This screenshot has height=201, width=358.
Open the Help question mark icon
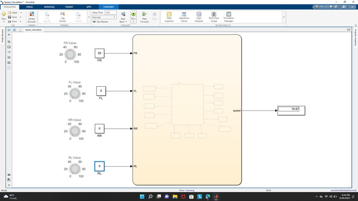pyautogui.click(x=344, y=7)
